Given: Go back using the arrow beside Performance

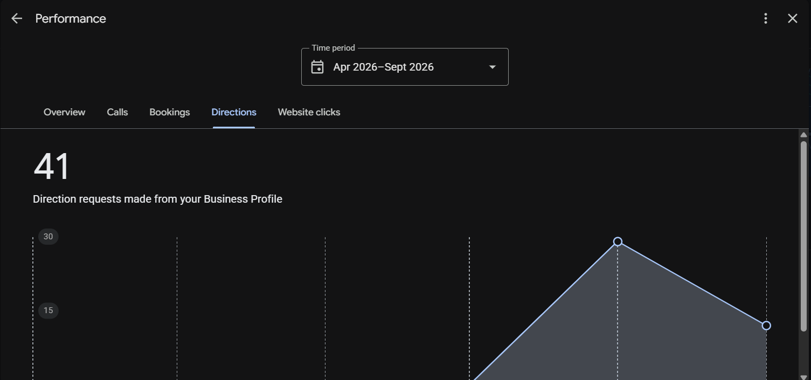Looking at the screenshot, I should click(17, 18).
